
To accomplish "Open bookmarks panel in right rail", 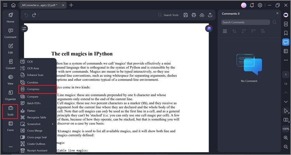I will point(286,33).
